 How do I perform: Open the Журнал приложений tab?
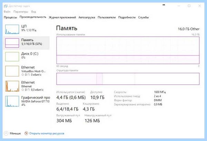pyautogui.click(x=62, y=17)
